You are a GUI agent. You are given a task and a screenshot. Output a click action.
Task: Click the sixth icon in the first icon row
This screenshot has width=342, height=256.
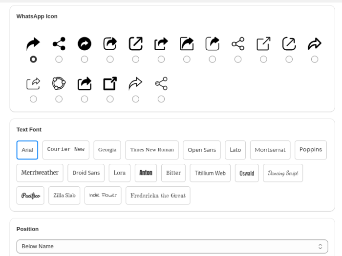click(x=161, y=44)
